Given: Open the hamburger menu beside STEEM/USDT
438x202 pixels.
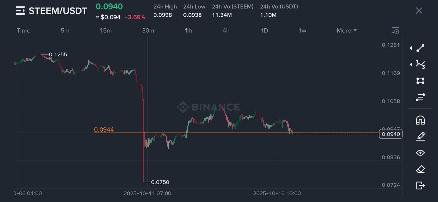Looking at the screenshot, I should tap(21, 11).
